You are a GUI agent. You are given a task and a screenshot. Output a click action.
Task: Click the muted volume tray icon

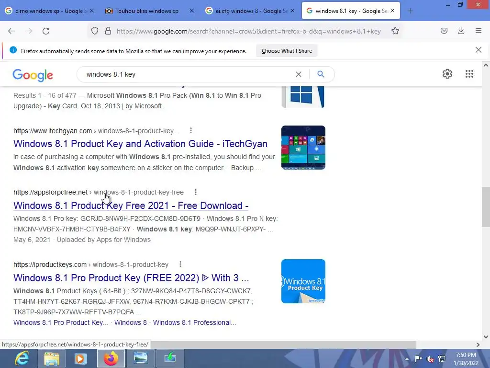pyautogui.click(x=430, y=359)
